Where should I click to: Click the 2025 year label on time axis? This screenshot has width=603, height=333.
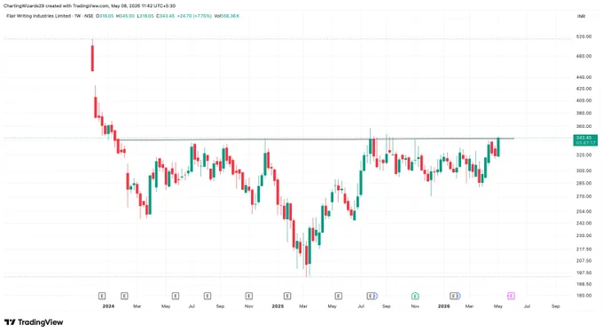pyautogui.click(x=278, y=306)
